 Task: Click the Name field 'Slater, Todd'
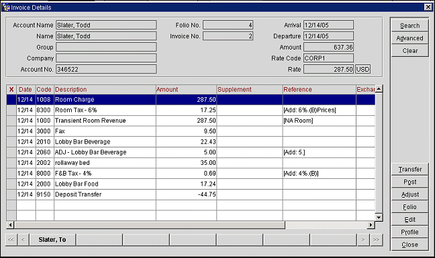106,36
